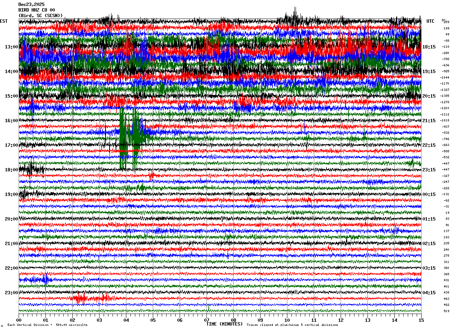Click the 16:00 EST time label
Viewport: 451px width, 330px height.
(11, 121)
